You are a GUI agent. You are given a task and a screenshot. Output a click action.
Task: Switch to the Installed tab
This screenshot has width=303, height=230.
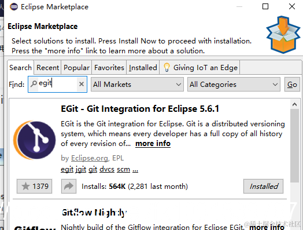click(143, 68)
